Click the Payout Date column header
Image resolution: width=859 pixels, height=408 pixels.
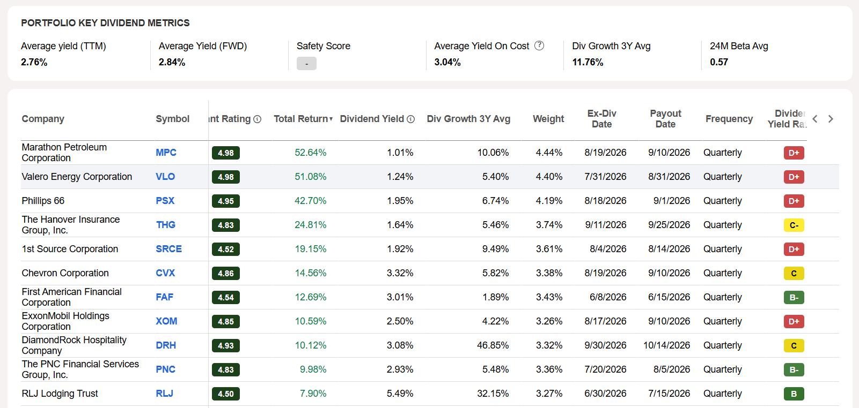665,119
